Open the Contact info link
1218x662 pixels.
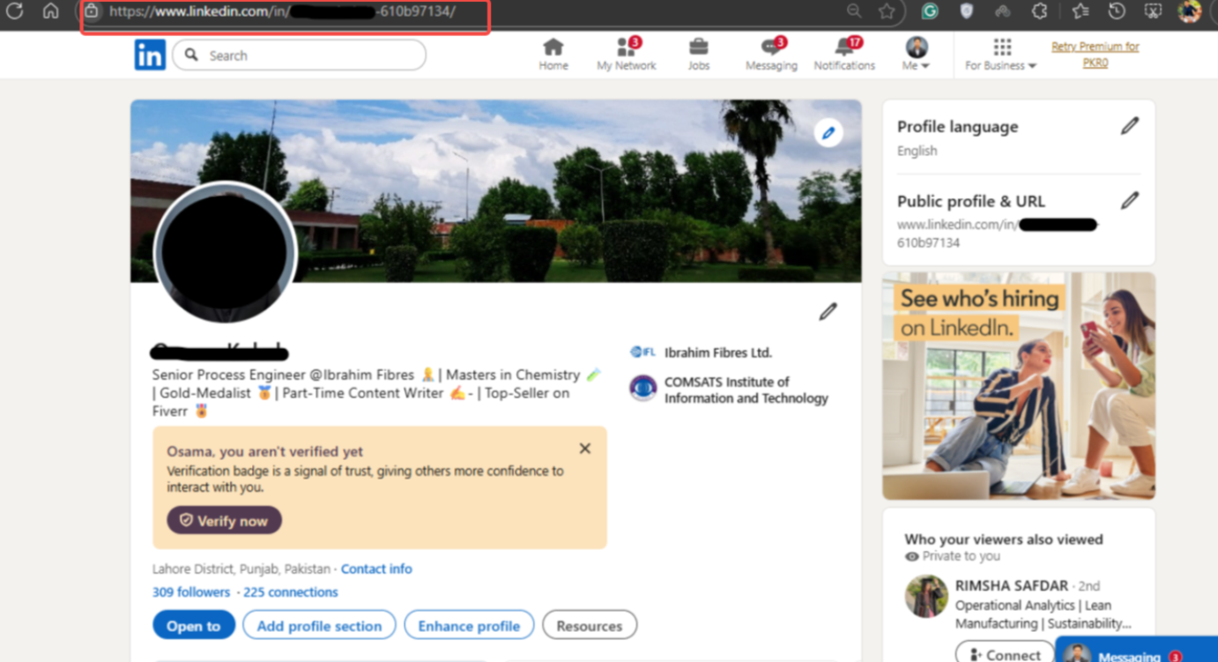coord(376,569)
